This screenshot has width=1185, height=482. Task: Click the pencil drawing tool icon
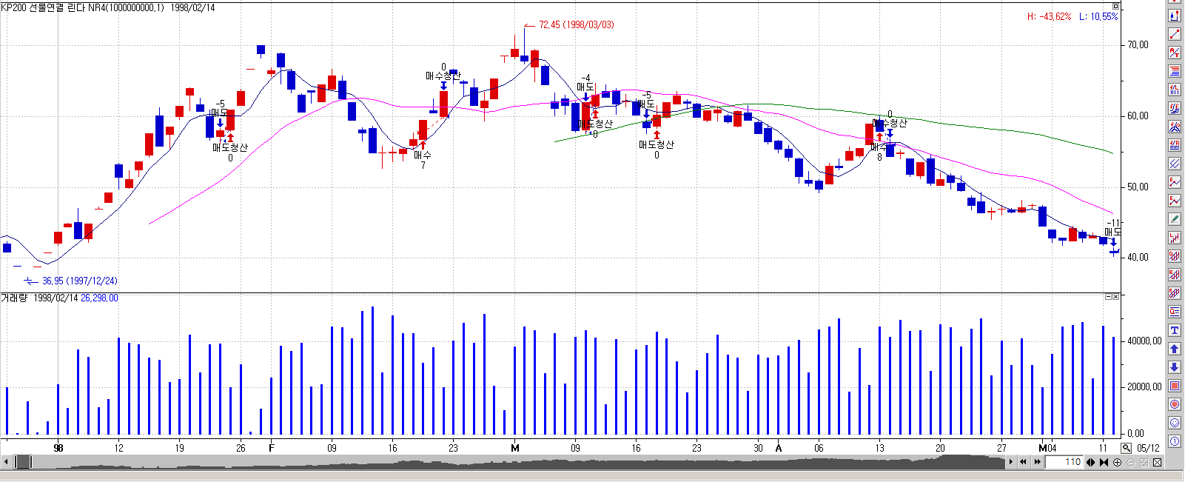pyautogui.click(x=1175, y=219)
